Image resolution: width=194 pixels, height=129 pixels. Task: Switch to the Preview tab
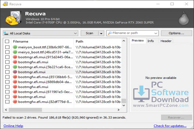tap(138, 41)
